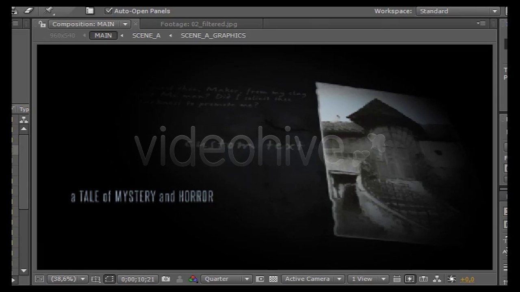The height and width of the screenshot is (292, 520).
Task: Open the composition panel options menu
Action: [x=481, y=24]
